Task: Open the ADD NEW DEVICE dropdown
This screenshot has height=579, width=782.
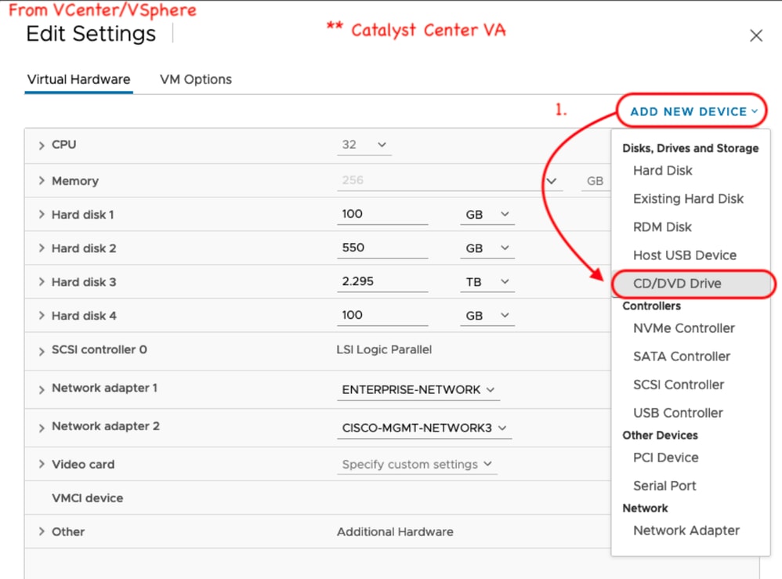Action: (x=693, y=111)
